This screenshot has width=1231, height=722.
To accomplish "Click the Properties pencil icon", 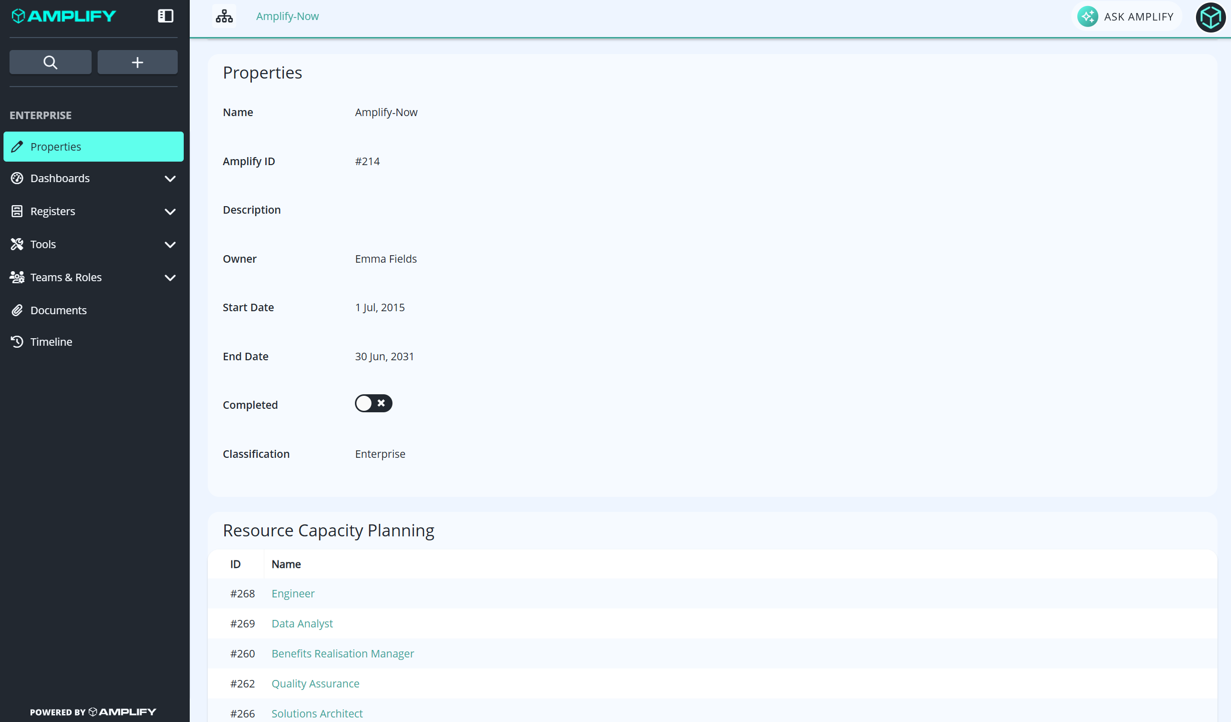I will click(x=17, y=147).
